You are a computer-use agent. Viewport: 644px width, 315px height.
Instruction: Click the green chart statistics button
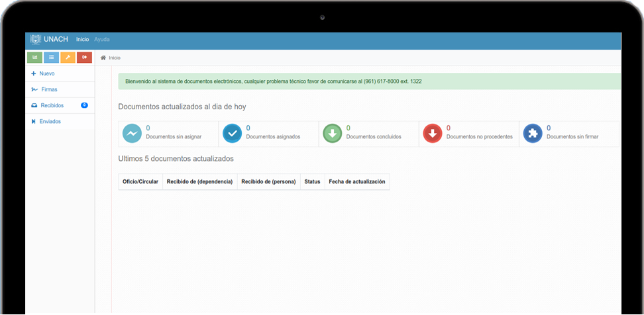[x=35, y=58]
